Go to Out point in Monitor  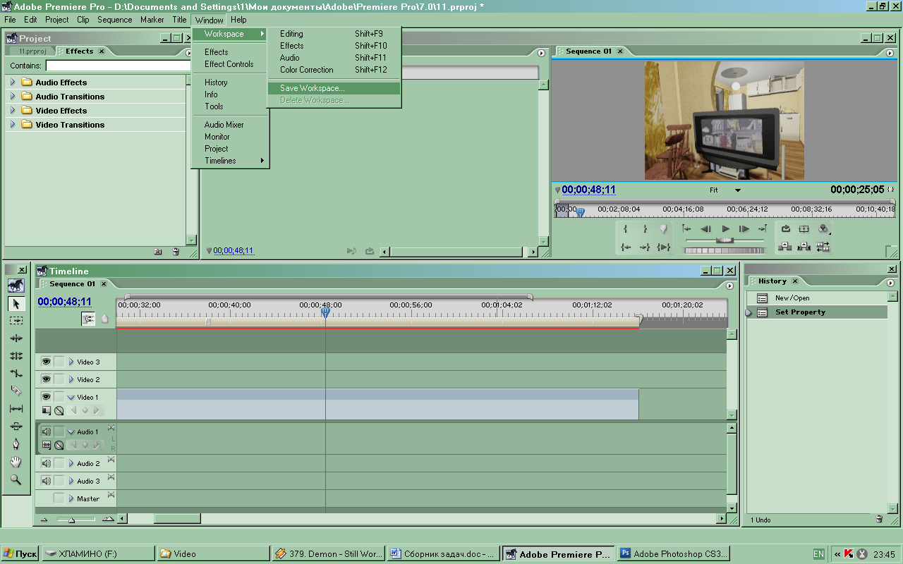tap(644, 247)
